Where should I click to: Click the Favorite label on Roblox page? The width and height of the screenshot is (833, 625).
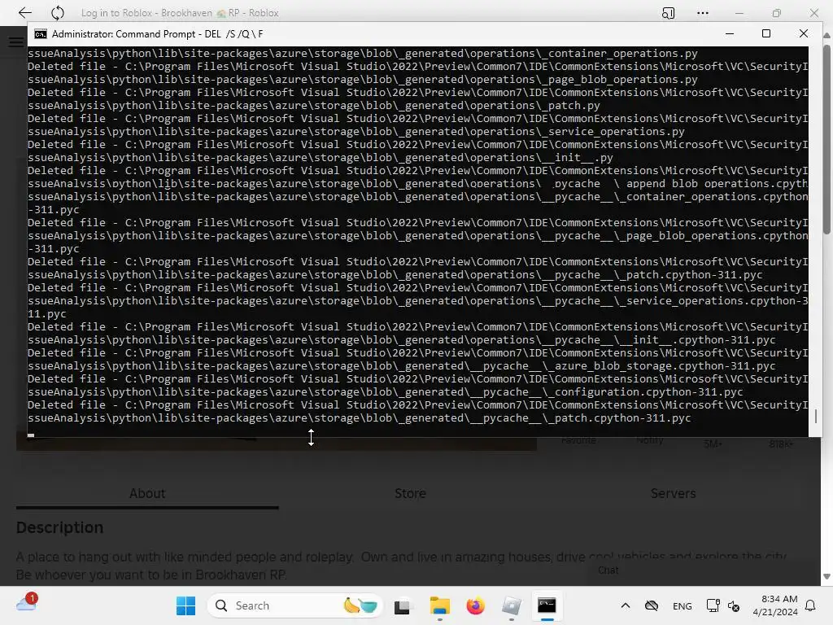(x=578, y=440)
